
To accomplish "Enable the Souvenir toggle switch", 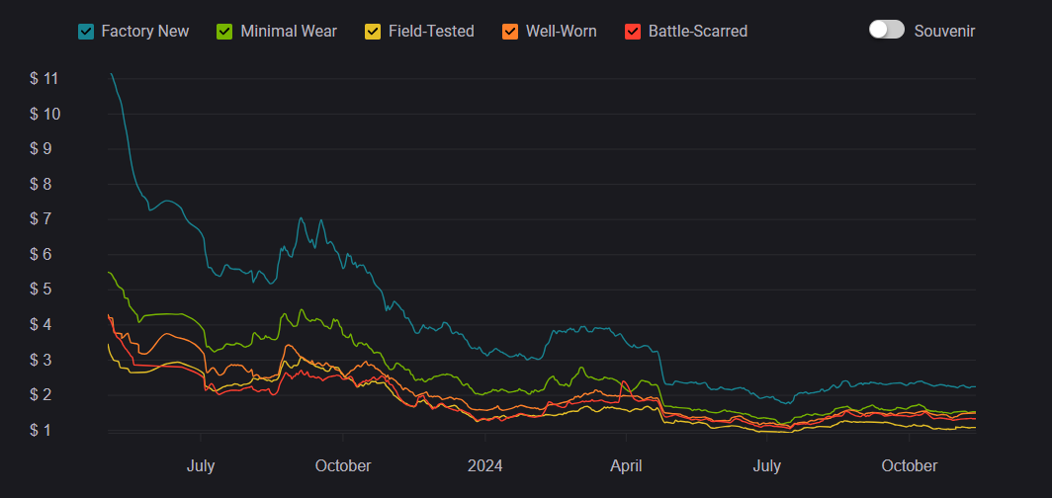I will (x=887, y=30).
